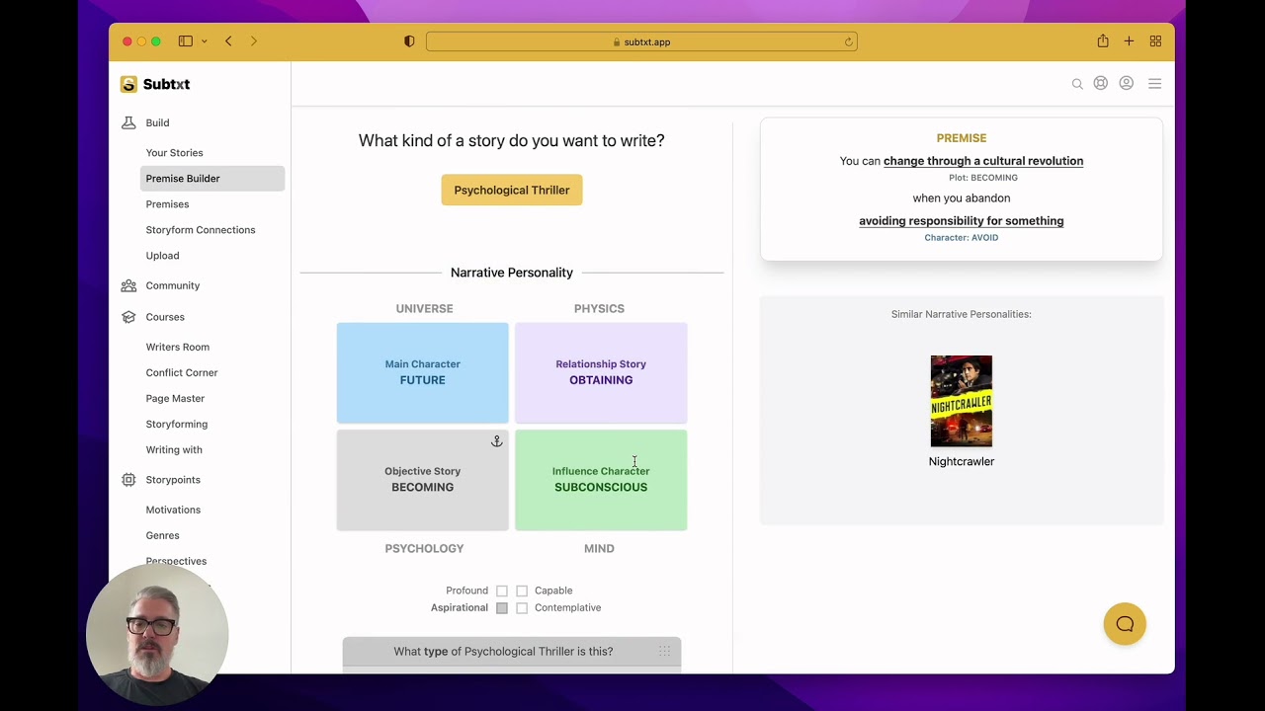Click the drag handle grid icon
Image resolution: width=1265 pixels, height=711 pixels.
(664, 651)
